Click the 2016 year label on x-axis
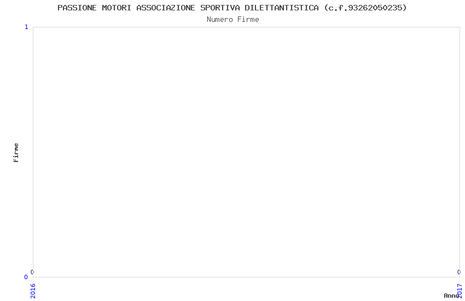This screenshot has width=465, height=301. (x=33, y=291)
